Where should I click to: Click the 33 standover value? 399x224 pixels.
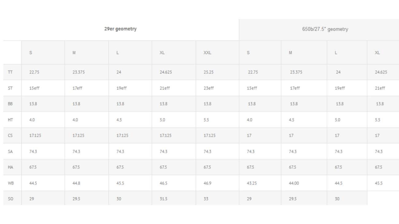coord(206,199)
